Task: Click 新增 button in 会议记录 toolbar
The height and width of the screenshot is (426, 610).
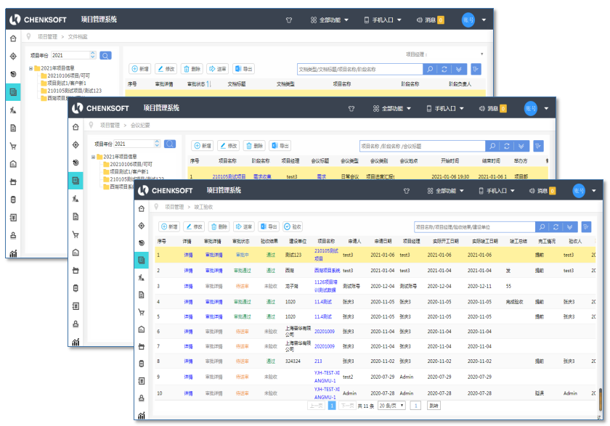Action: pyautogui.click(x=203, y=146)
